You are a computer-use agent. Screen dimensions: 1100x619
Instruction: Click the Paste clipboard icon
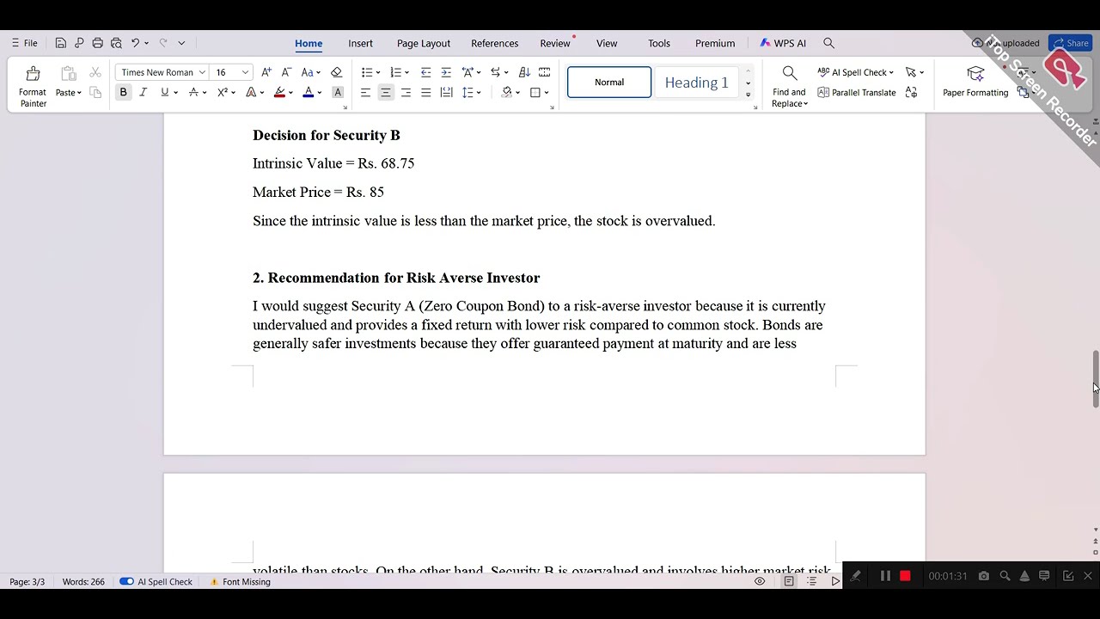tap(68, 75)
